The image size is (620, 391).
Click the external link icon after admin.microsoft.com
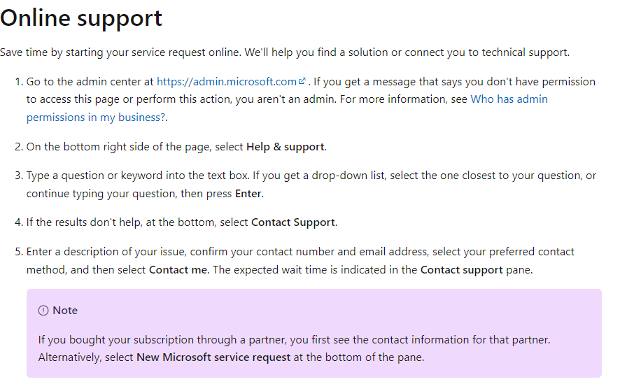tap(302, 81)
